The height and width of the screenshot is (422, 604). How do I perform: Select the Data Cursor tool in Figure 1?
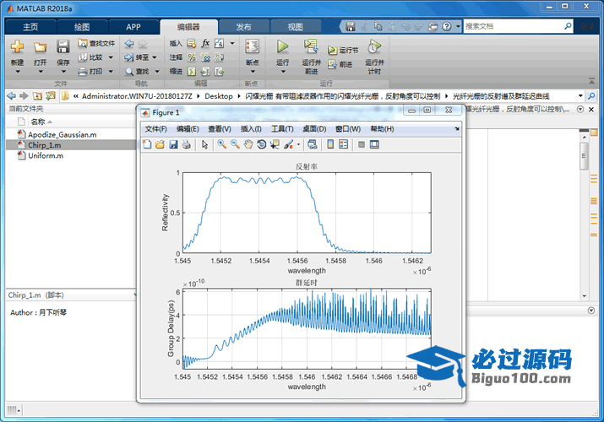(x=275, y=144)
